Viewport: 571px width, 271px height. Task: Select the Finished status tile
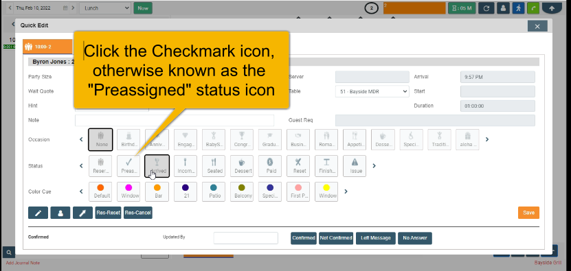pos(326,166)
